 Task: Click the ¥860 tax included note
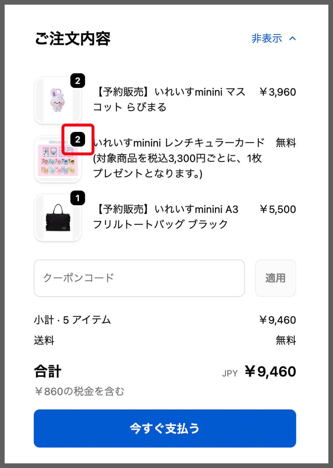point(79,391)
